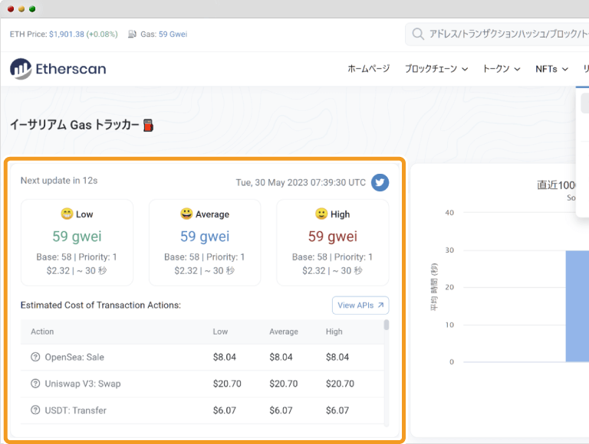Click the blue bar in the chart
The height and width of the screenshot is (444, 589).
click(x=577, y=306)
